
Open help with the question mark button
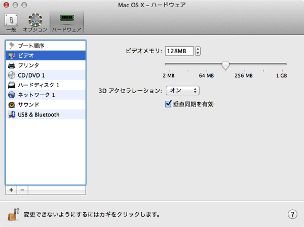292,214
